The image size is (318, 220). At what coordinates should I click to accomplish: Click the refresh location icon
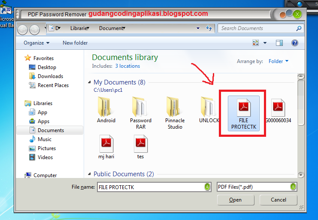[x=209, y=28]
